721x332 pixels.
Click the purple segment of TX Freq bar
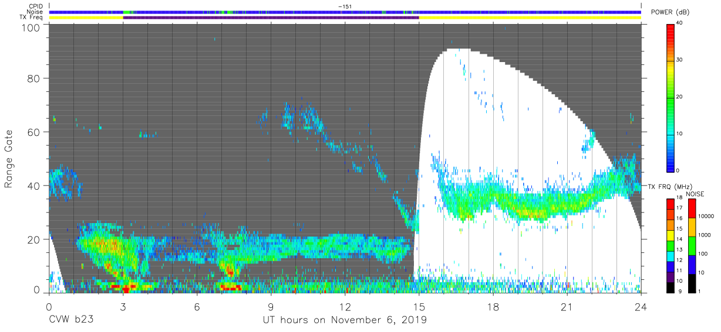(271, 18)
